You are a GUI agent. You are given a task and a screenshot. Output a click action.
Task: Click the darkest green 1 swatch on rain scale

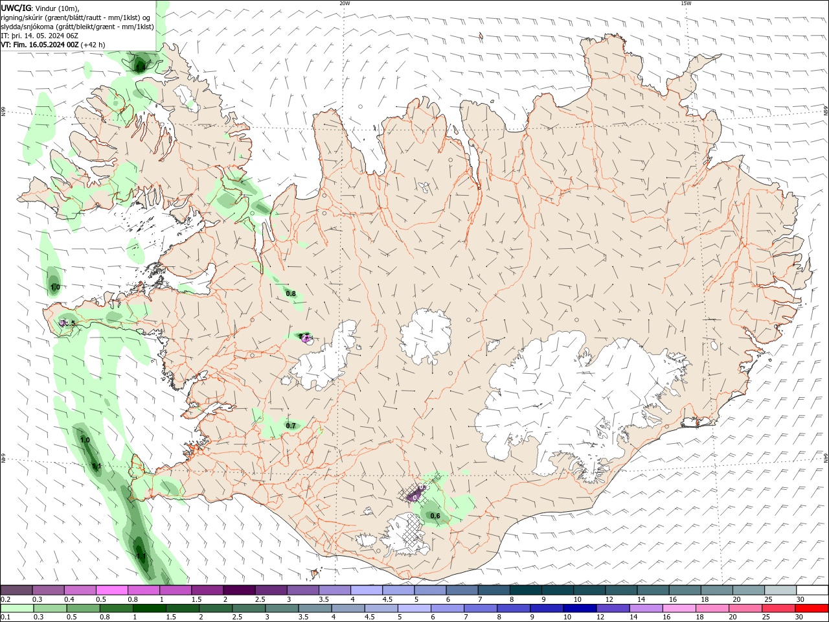click(x=150, y=608)
